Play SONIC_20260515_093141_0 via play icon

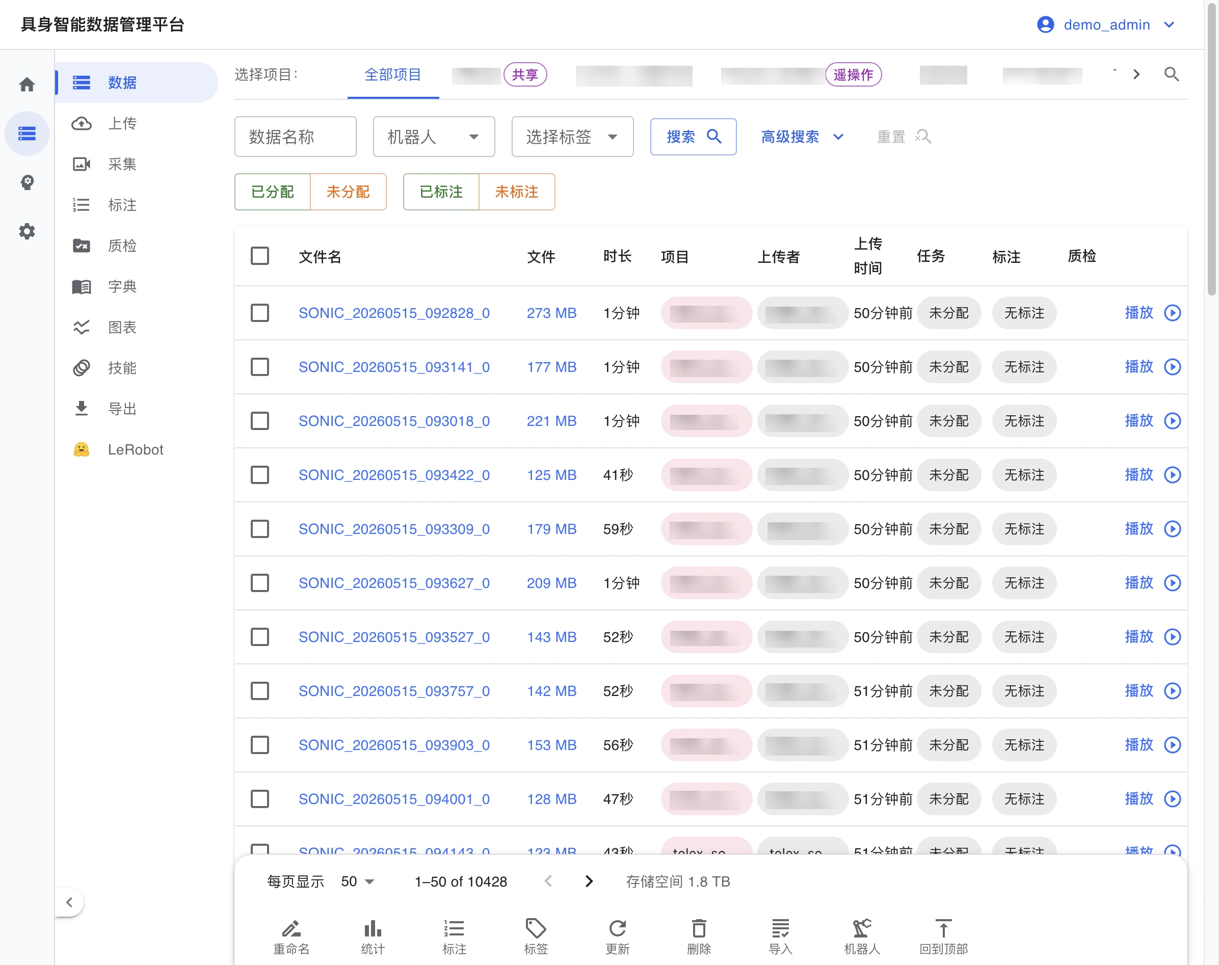pos(1173,367)
